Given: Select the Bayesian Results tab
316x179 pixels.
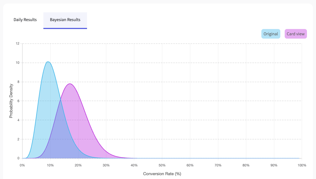Looking at the screenshot, I should pyautogui.click(x=65, y=20).
